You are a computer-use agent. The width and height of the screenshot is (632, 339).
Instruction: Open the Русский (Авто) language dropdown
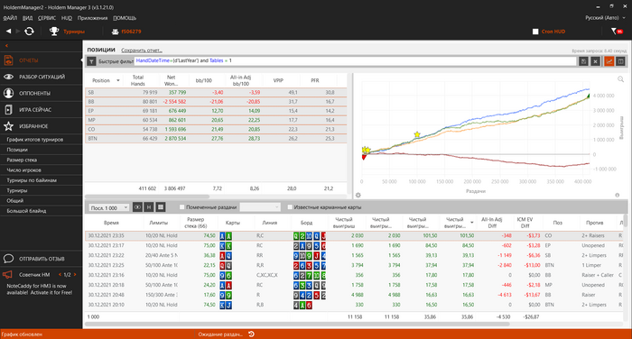pos(605,18)
